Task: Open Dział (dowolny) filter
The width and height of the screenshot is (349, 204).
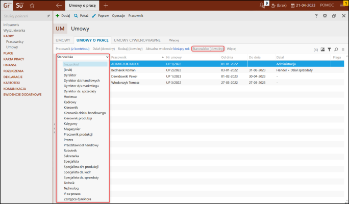Action: click(104, 49)
